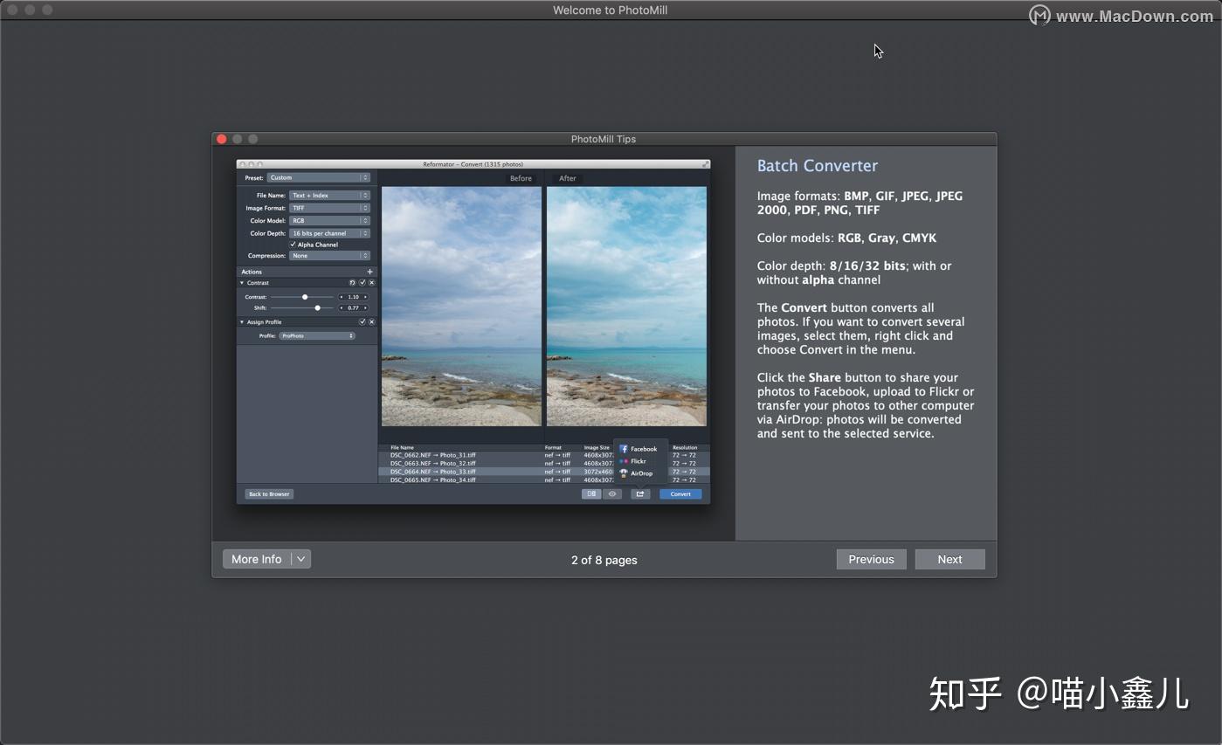Advance with the Next button
The image size is (1222, 745).
949,559
